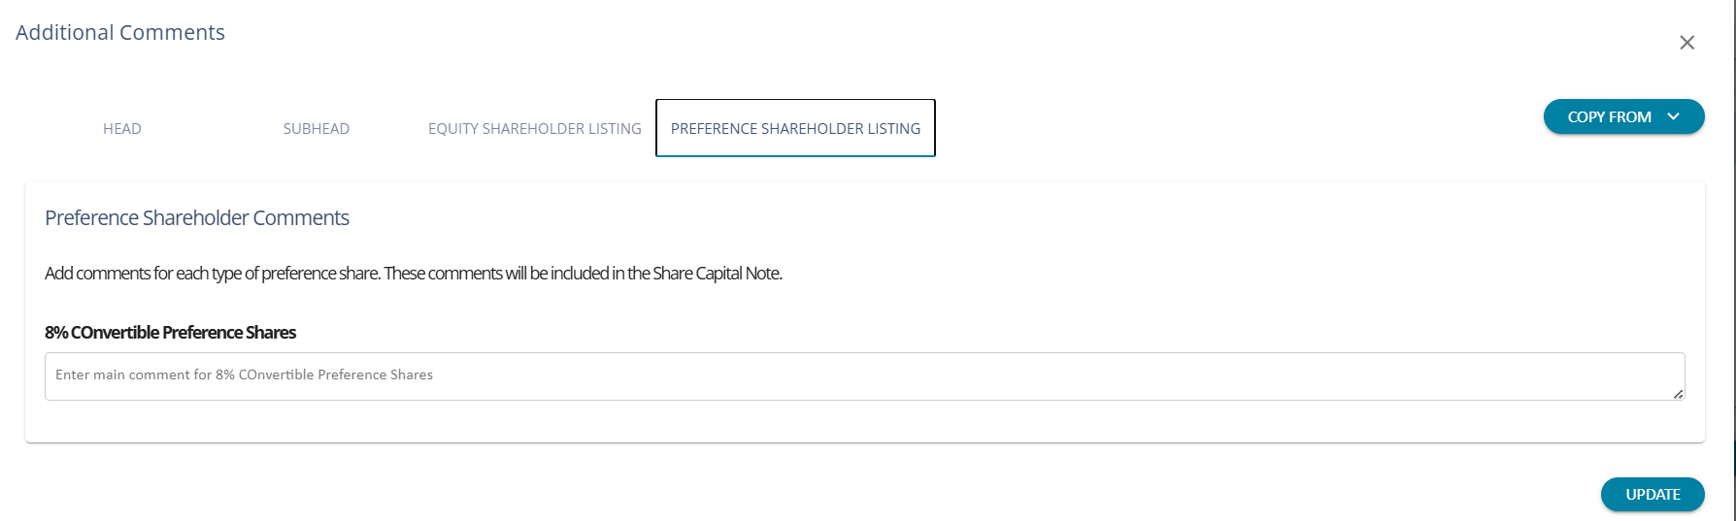
Task: Click the 'Additional Comments' dialog title
Action: (120, 33)
